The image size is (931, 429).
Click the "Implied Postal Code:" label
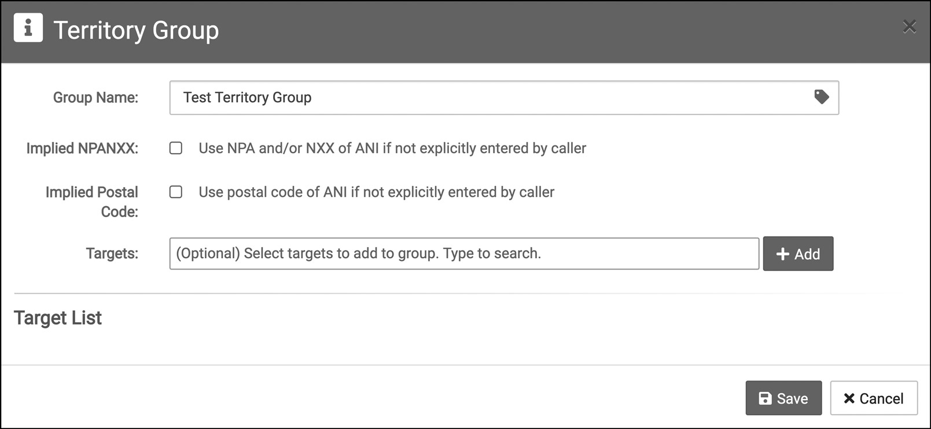(x=92, y=202)
